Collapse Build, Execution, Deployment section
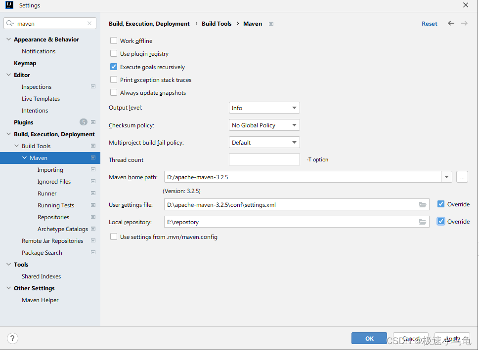The height and width of the screenshot is (350, 479). (x=8, y=134)
